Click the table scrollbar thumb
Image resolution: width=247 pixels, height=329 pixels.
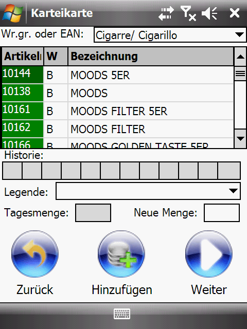pos(240,73)
